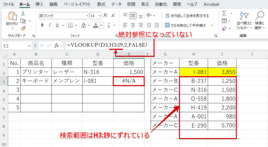Increase font size with the larger A icon
The height and width of the screenshot is (147, 268).
[106, 16]
